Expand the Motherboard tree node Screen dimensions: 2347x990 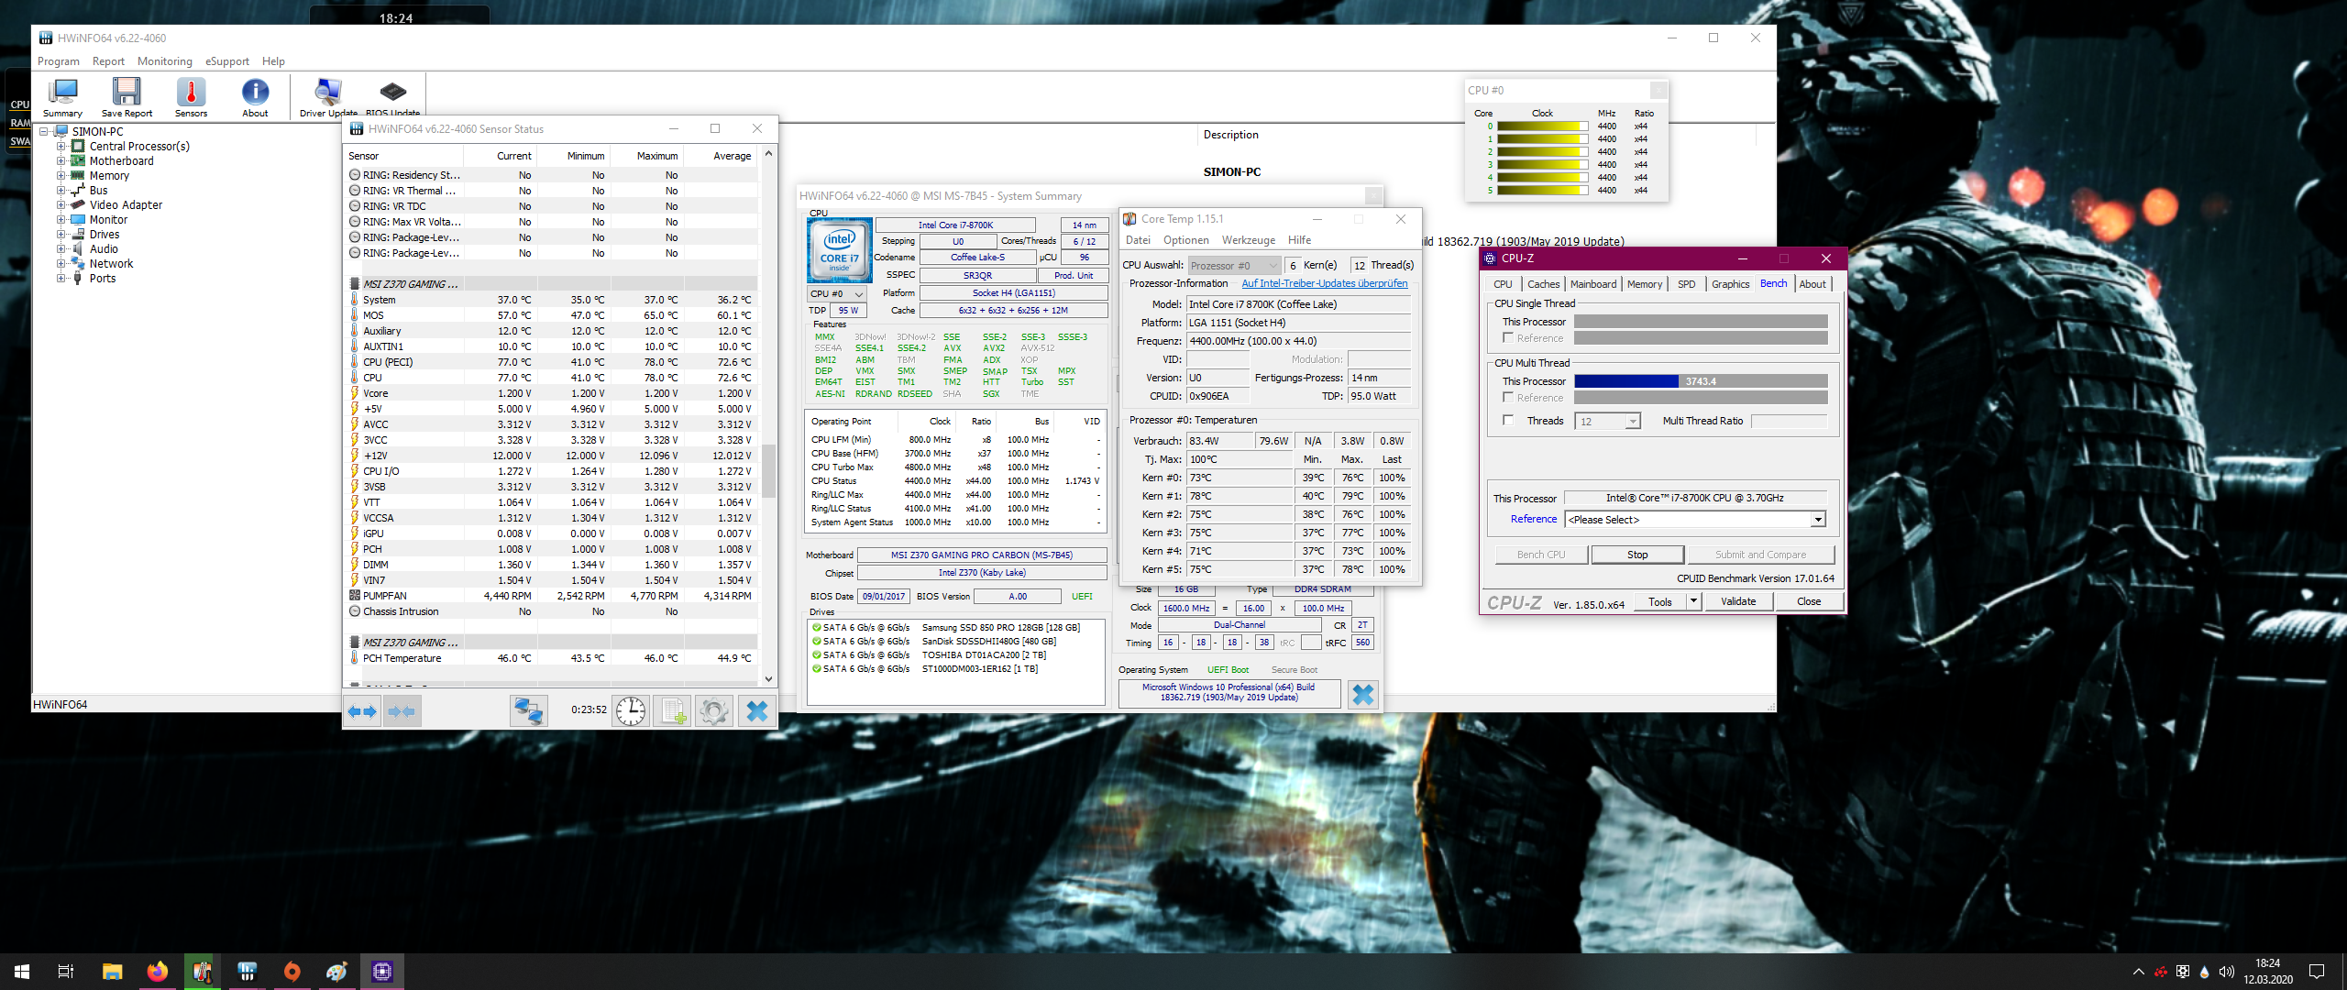pyautogui.click(x=61, y=161)
